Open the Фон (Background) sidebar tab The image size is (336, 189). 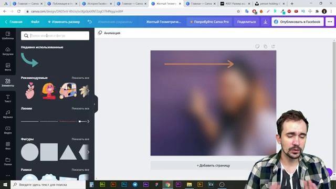(x=8, y=145)
